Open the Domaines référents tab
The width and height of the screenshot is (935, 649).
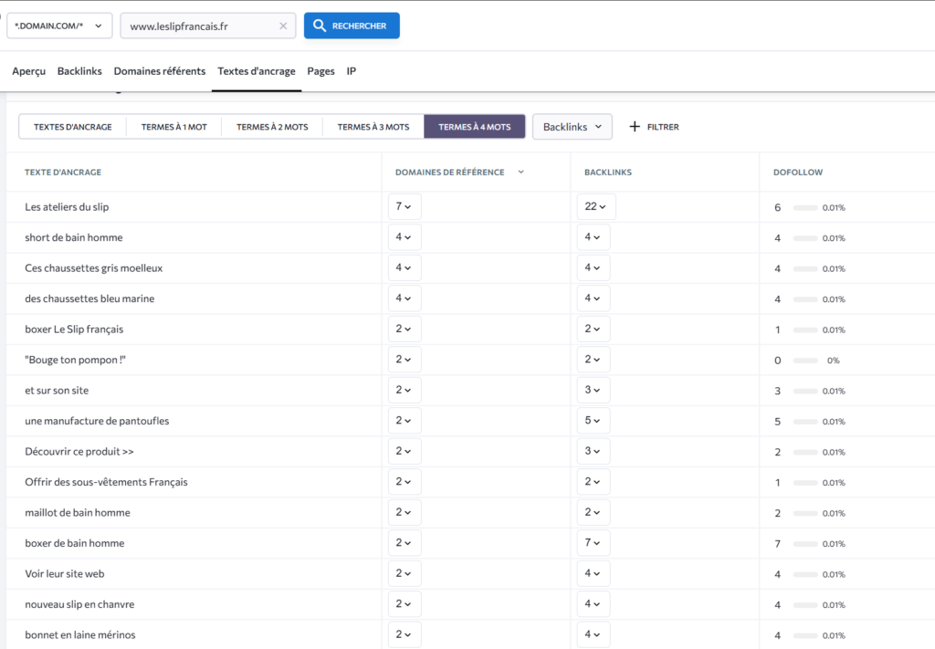point(160,71)
